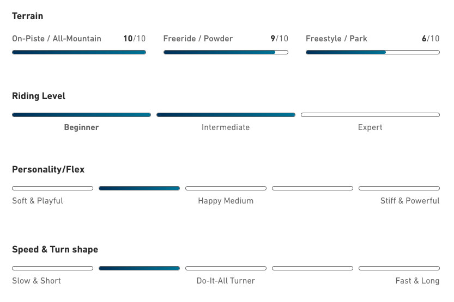454x302 pixels.
Task: Click the On-Piste / All-Mountain rating bar
Action: (x=79, y=52)
